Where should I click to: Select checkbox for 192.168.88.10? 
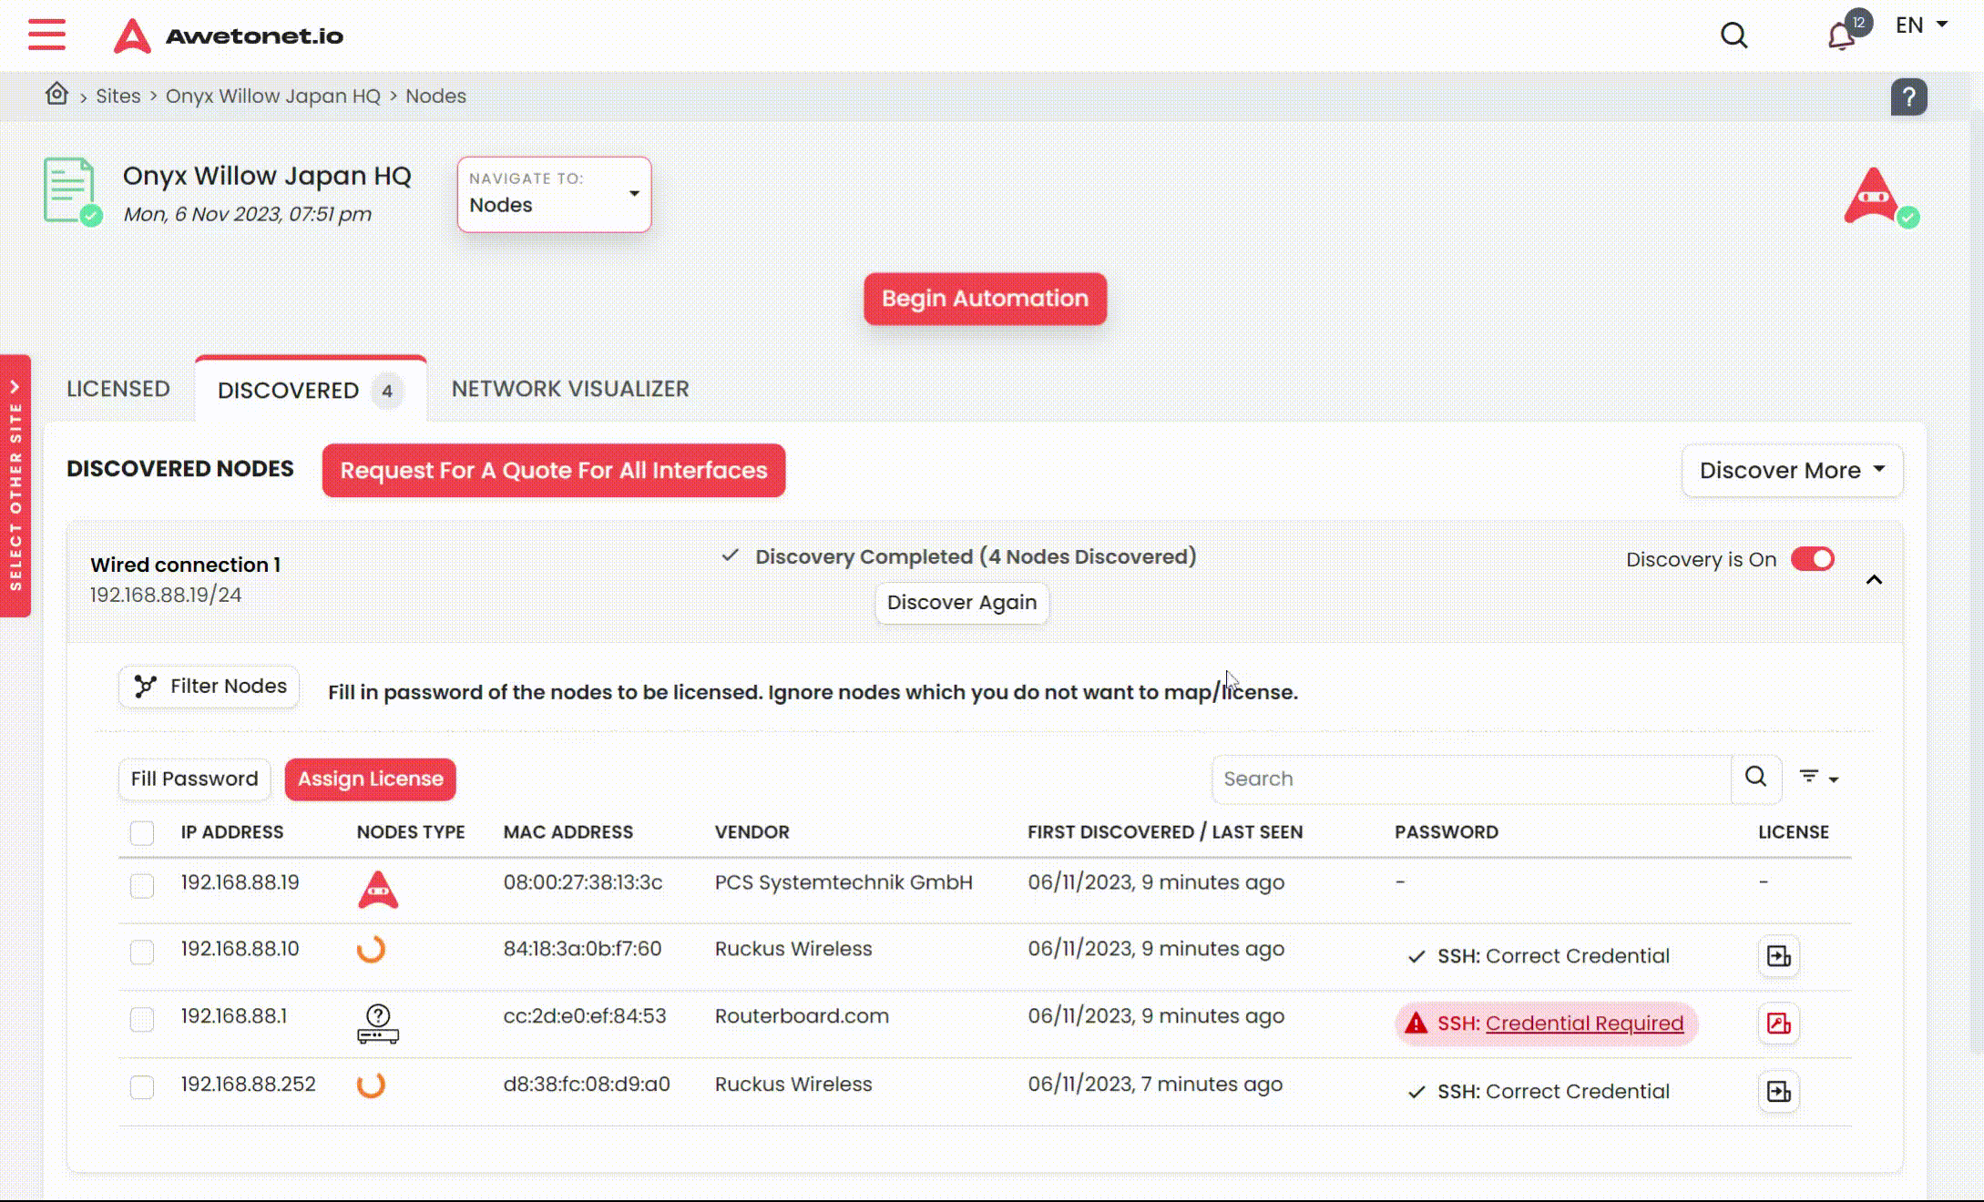142,952
